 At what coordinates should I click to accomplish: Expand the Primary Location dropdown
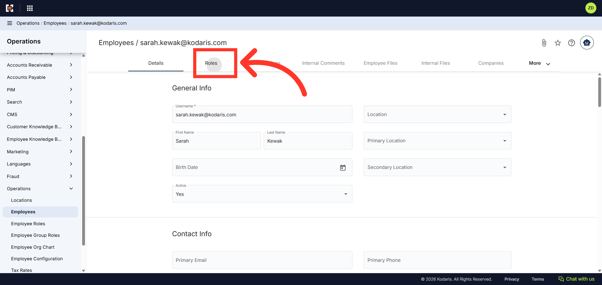click(437, 141)
